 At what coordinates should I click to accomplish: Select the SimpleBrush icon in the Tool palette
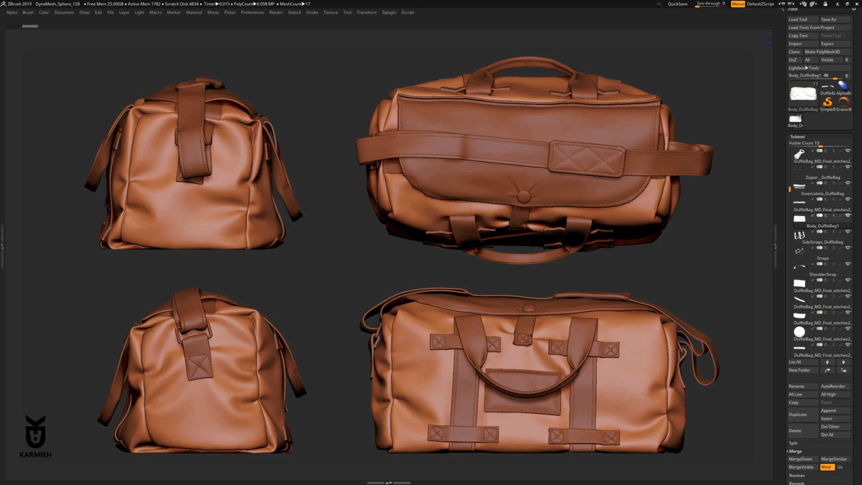pos(828,102)
